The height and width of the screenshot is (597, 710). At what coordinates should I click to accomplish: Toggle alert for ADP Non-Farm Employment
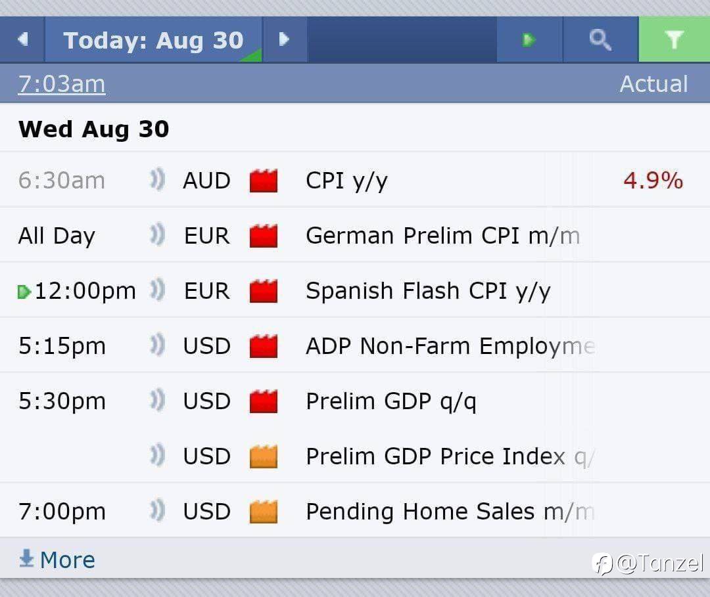pyautogui.click(x=157, y=345)
